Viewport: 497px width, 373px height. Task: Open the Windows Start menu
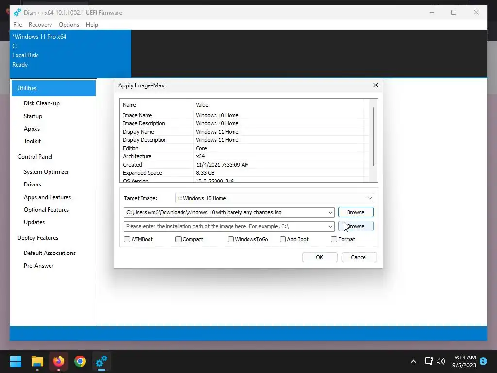16,361
